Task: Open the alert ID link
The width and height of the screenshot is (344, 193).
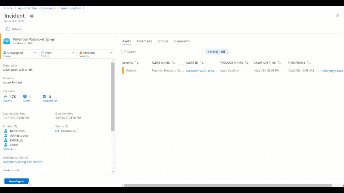Action: (x=202, y=71)
